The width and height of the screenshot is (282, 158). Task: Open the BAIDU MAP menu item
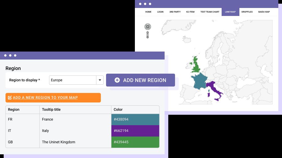coord(264,12)
